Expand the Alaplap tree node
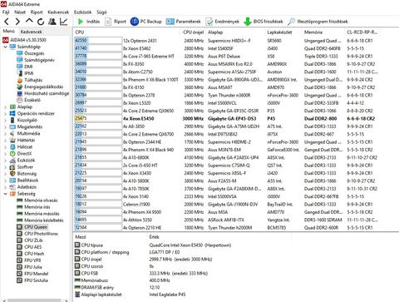 (5, 106)
